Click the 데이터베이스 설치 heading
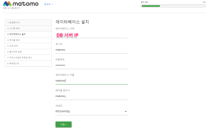The width and height of the screenshot is (213, 128). point(72,22)
